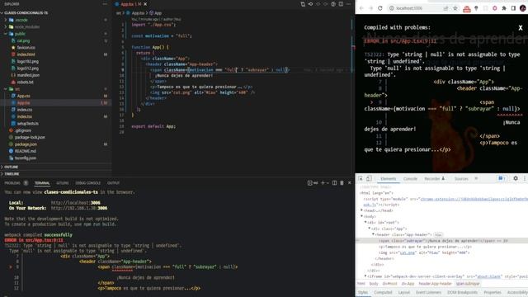Open favicon.ico in the explorer

click(26, 48)
